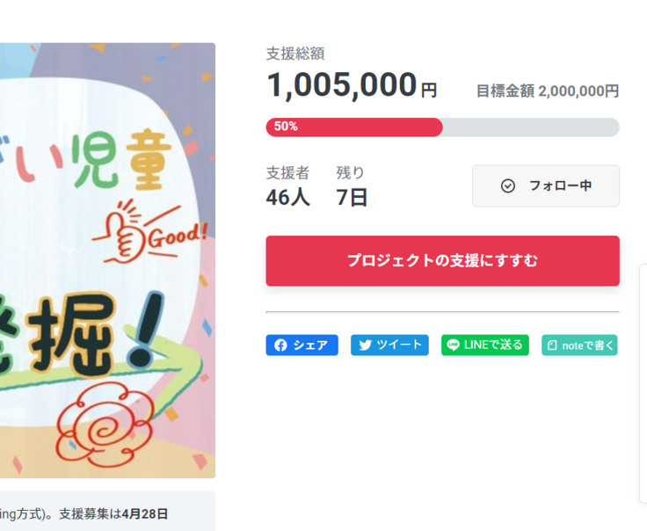647x531 pixels.
Task: Open the project banner image
Action: point(107,260)
